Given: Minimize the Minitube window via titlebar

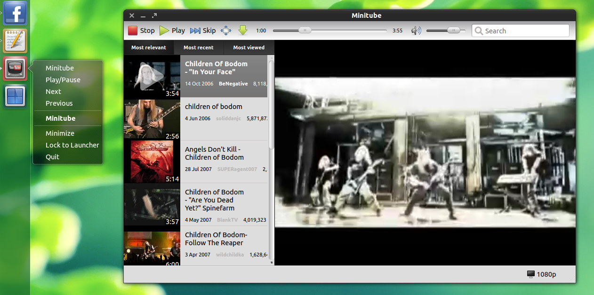Looking at the screenshot, I should 143,16.
